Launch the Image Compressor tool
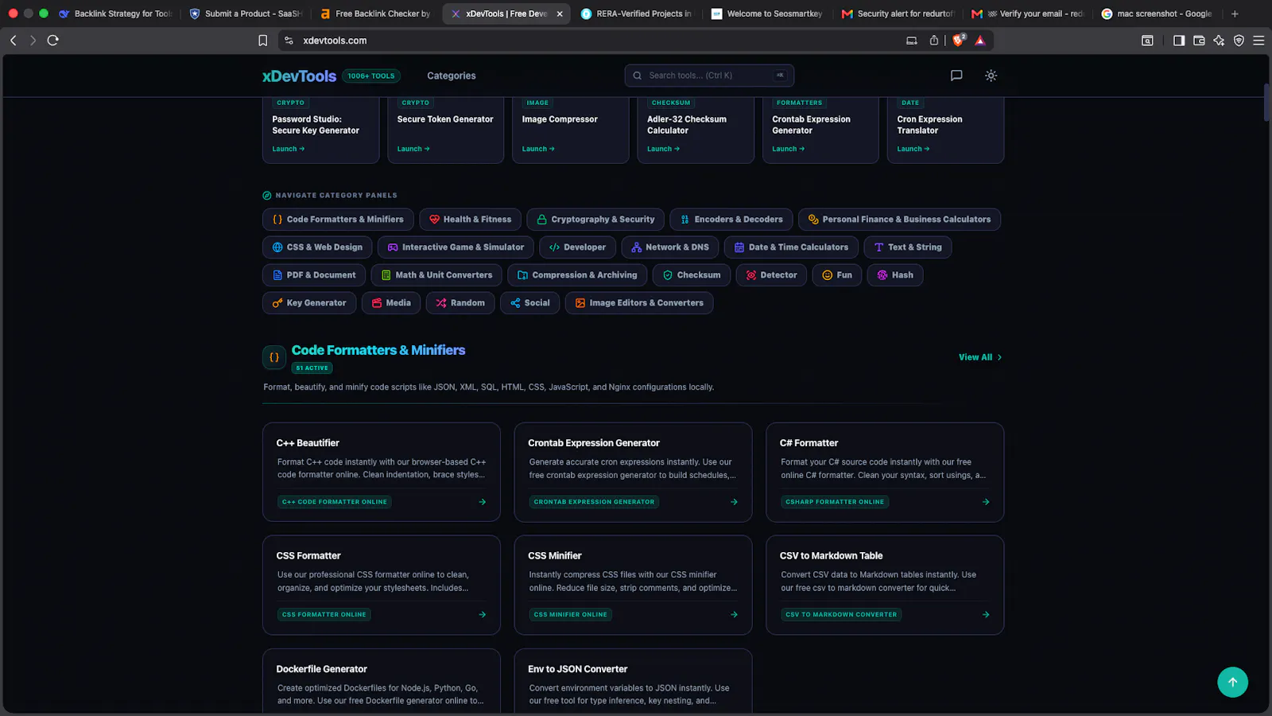Screen dimensions: 1272x716 tap(538, 149)
